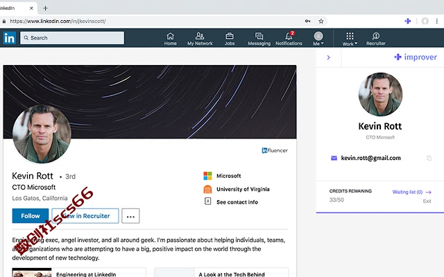Select kevin.rott@gmail.com email text
This screenshot has width=444, height=277.
pyautogui.click(x=370, y=158)
